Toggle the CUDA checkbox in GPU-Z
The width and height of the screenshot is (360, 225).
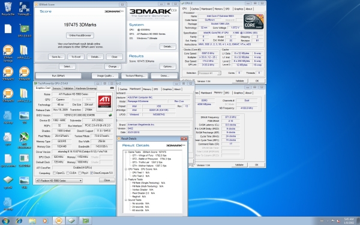click(x=67, y=173)
